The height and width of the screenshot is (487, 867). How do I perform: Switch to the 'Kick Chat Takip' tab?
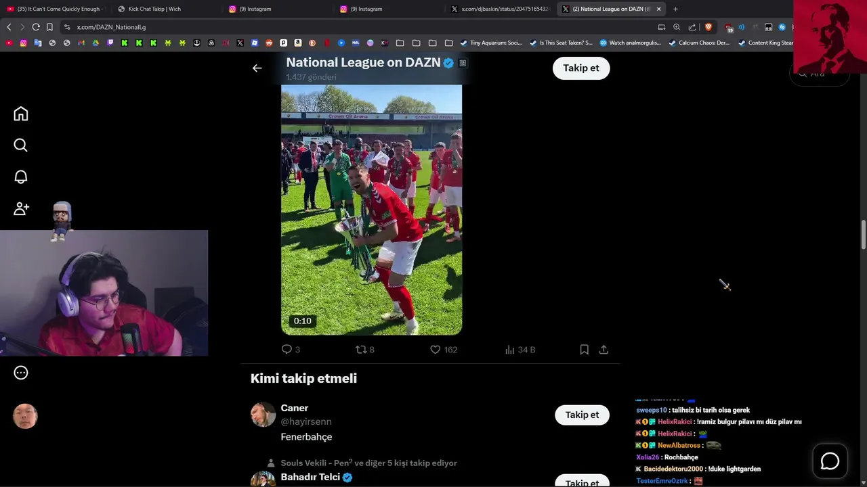pos(166,9)
